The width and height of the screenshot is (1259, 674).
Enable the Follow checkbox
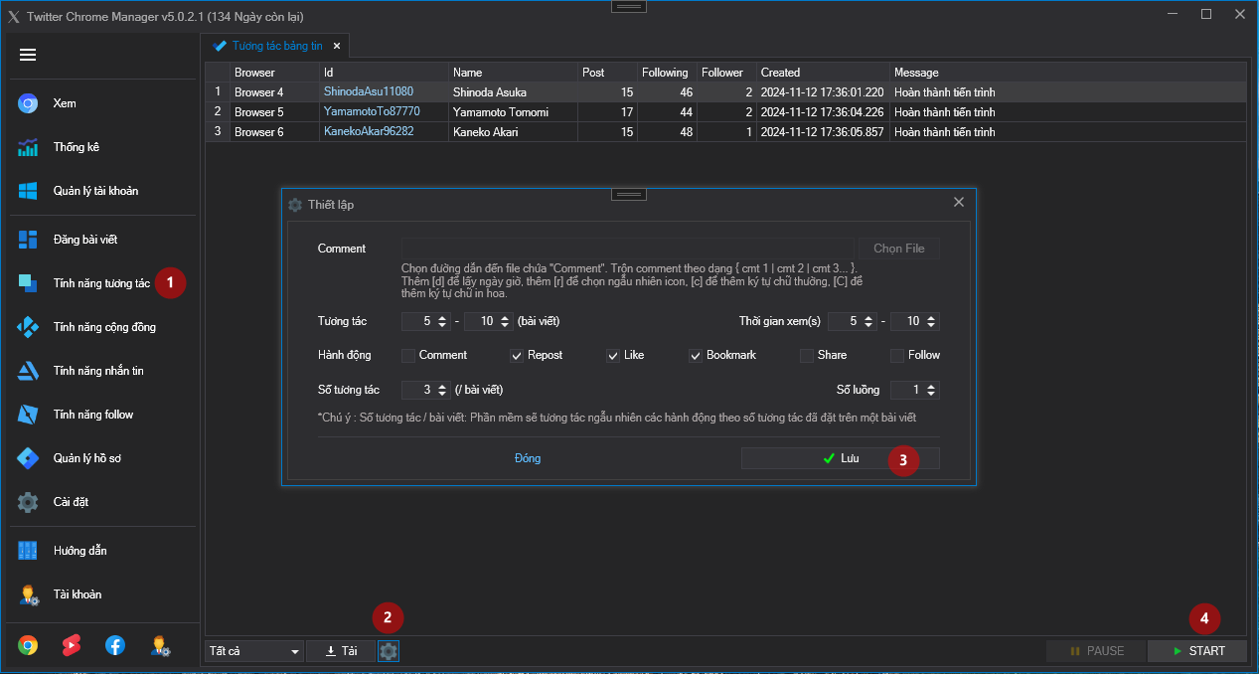coord(897,355)
